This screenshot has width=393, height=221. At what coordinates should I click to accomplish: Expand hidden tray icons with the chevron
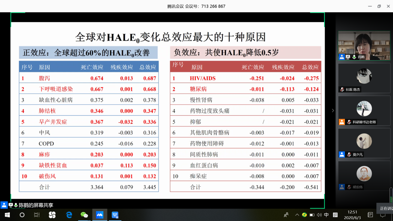click(x=297, y=214)
